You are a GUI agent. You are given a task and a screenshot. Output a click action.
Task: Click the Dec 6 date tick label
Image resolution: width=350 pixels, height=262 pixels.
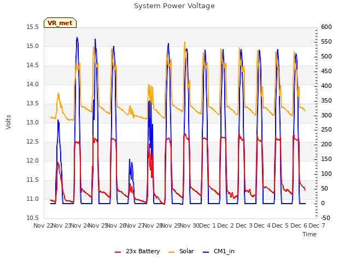pos(299,226)
